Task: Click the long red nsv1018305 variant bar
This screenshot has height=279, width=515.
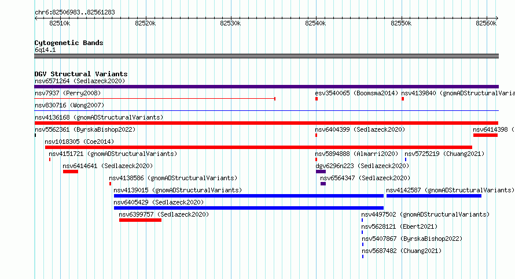Action: (x=259, y=147)
